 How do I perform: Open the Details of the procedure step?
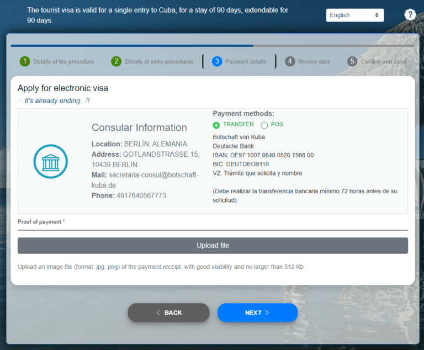click(63, 62)
